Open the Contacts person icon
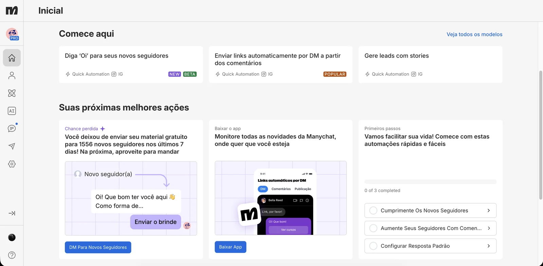This screenshot has height=266, width=543. pos(12,76)
